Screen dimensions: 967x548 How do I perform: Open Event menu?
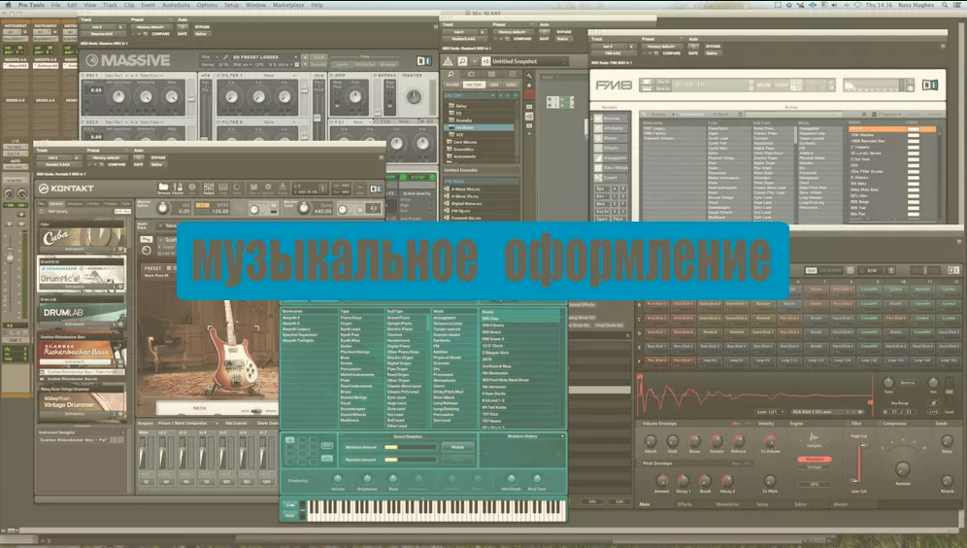point(148,5)
